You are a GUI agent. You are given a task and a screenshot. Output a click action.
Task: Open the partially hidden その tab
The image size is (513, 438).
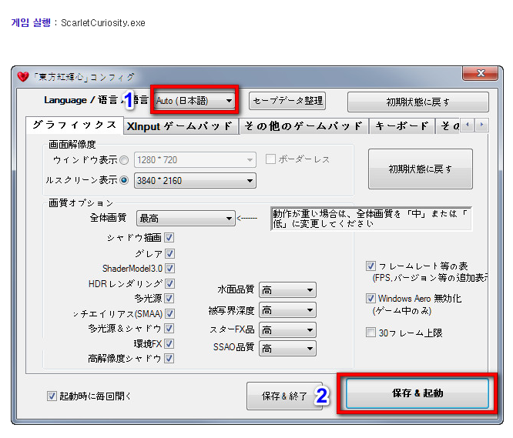(448, 126)
